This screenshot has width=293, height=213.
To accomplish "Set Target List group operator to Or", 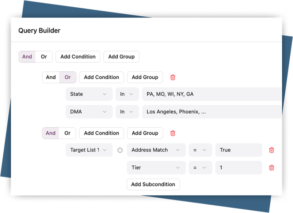I will coord(67,133).
